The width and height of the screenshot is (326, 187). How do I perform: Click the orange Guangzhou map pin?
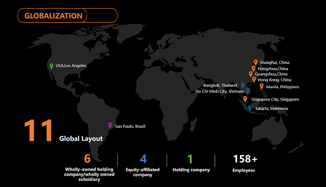coord(251,74)
